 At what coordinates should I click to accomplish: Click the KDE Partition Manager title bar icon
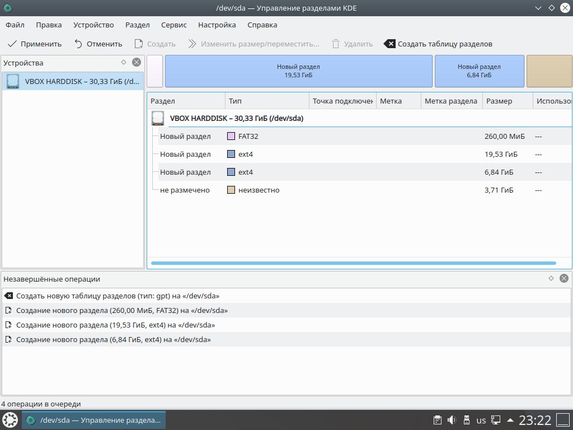[x=7, y=8]
